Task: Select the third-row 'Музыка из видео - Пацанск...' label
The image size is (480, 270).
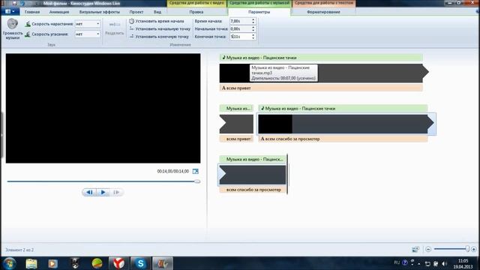Action: (x=253, y=159)
